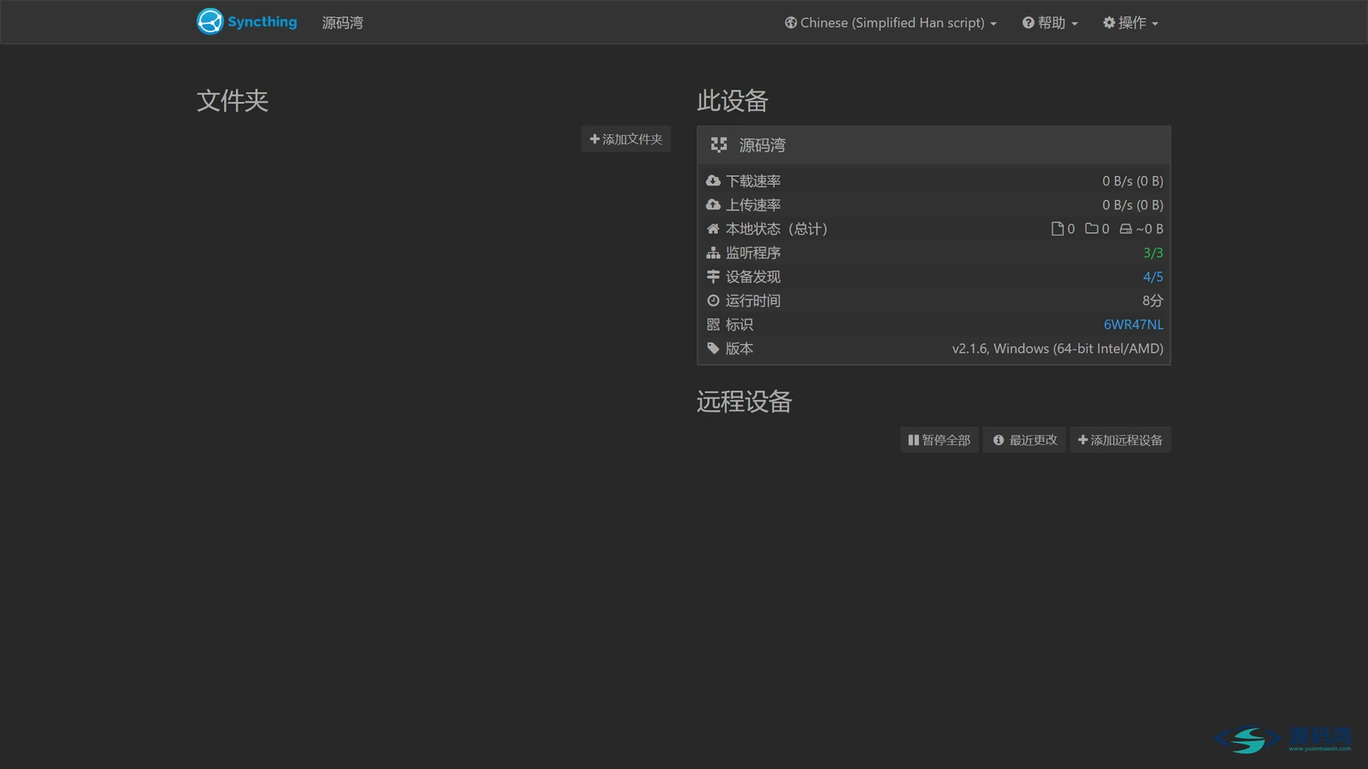This screenshot has height=769, width=1368.
Task: Open the 源码湾 navbar link
Action: point(342,23)
